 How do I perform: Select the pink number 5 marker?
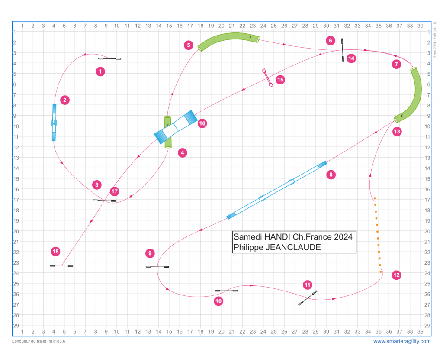click(x=188, y=45)
